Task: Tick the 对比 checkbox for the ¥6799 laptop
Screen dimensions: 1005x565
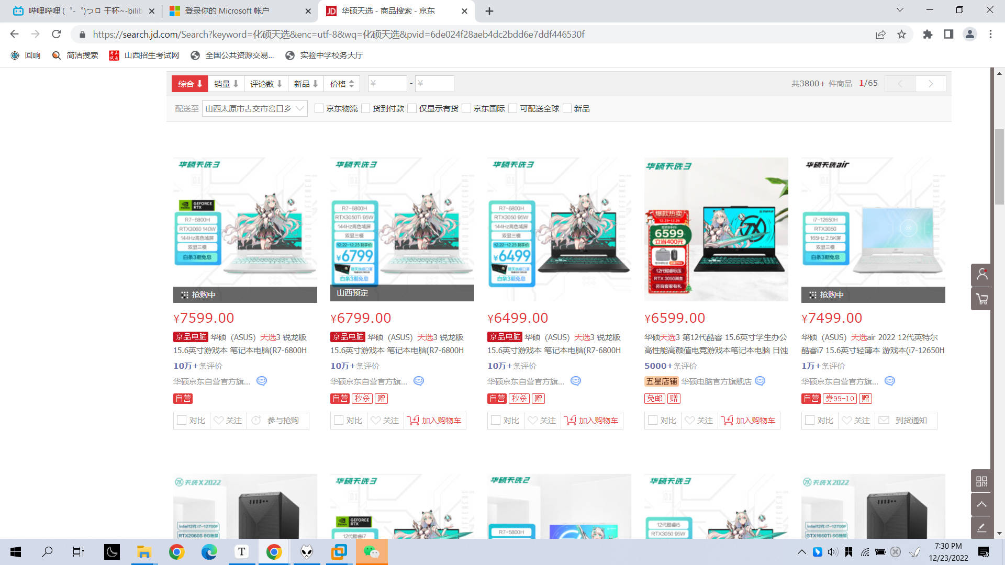Action: click(x=339, y=420)
